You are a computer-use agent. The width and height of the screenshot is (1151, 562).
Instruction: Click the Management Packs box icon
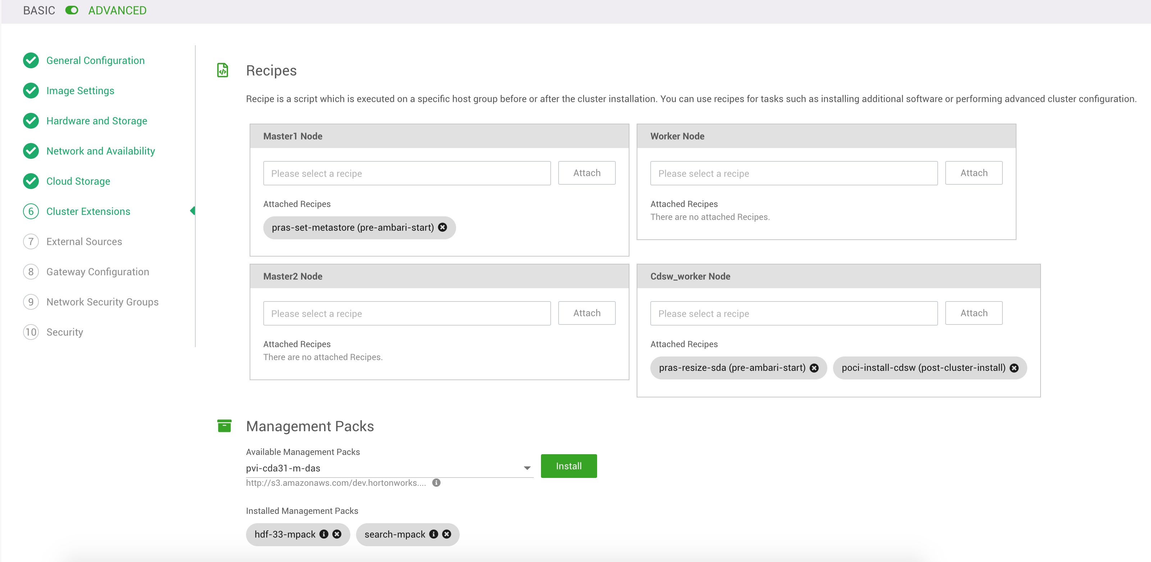225,426
